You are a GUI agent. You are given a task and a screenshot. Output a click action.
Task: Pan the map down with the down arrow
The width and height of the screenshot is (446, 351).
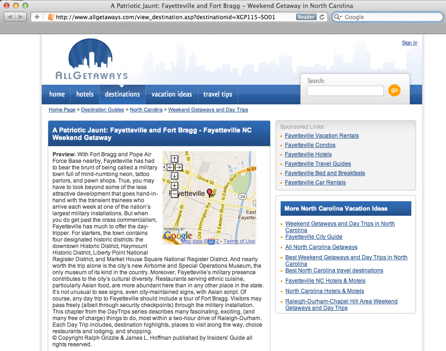[174, 176]
